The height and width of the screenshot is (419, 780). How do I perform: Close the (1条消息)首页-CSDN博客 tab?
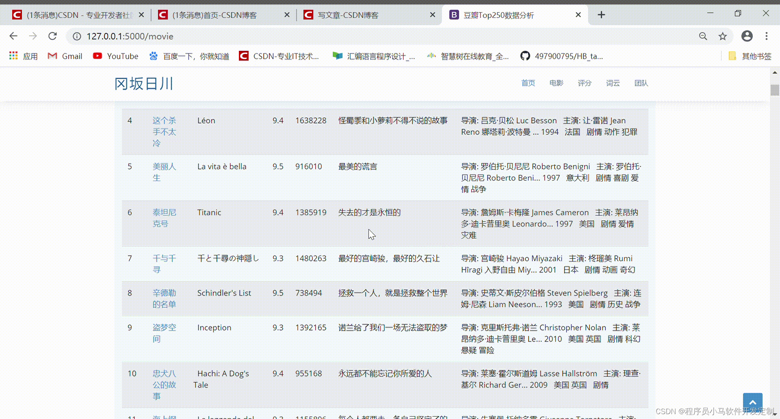(287, 15)
